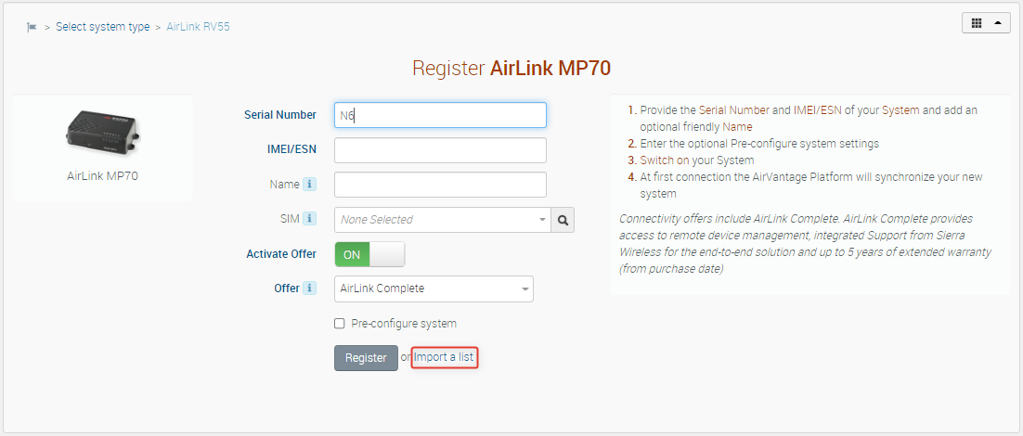Click the AirLink MP70 device image

[x=102, y=132]
